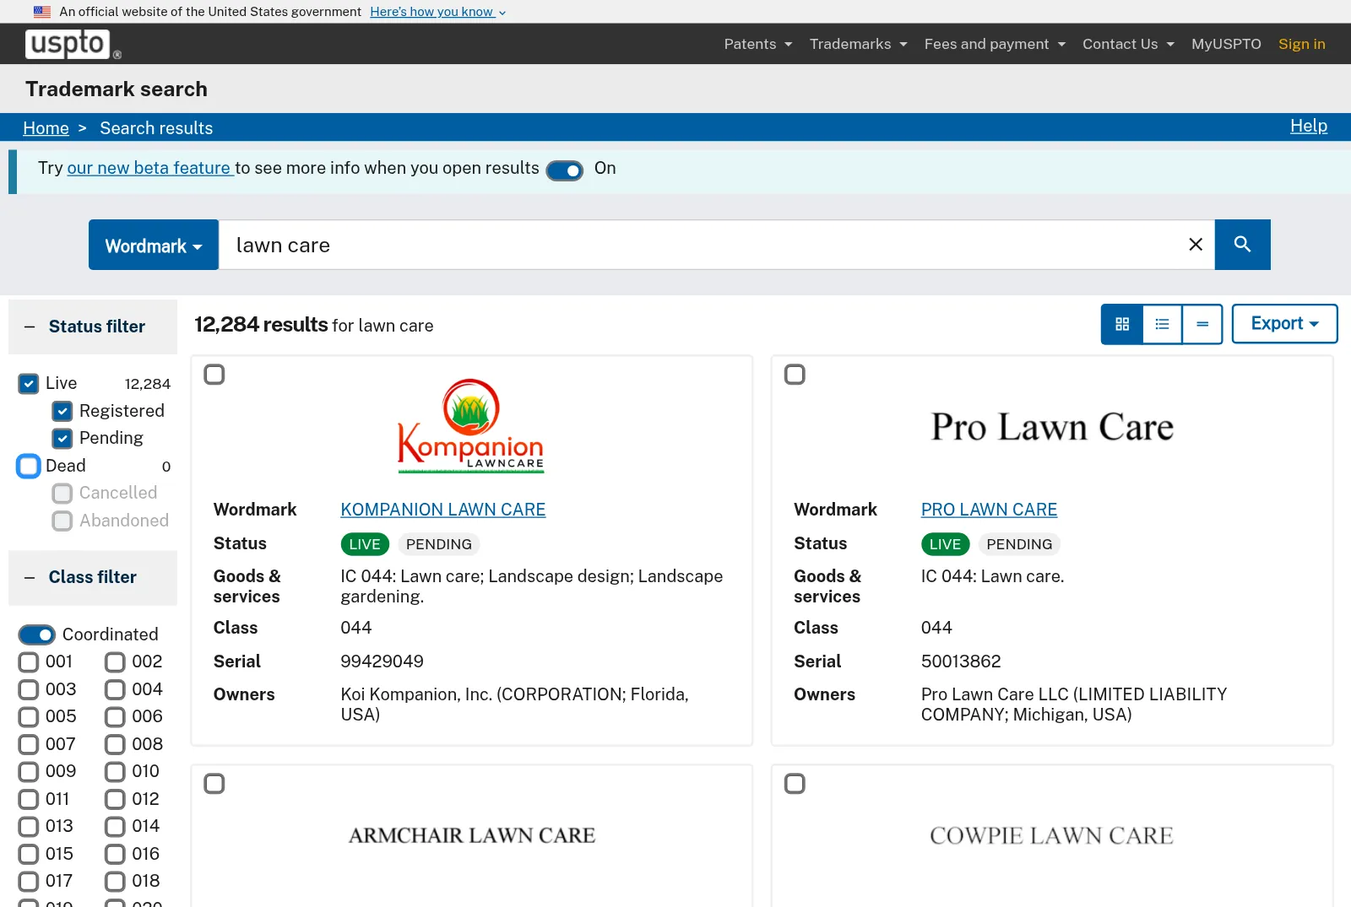The image size is (1351, 907).
Task: Uncheck the Live status checkbox
Action: [29, 384]
